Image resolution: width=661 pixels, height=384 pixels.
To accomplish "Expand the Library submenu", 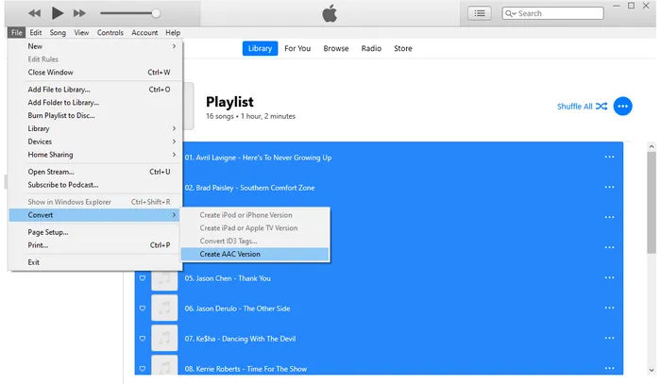I will [x=95, y=129].
